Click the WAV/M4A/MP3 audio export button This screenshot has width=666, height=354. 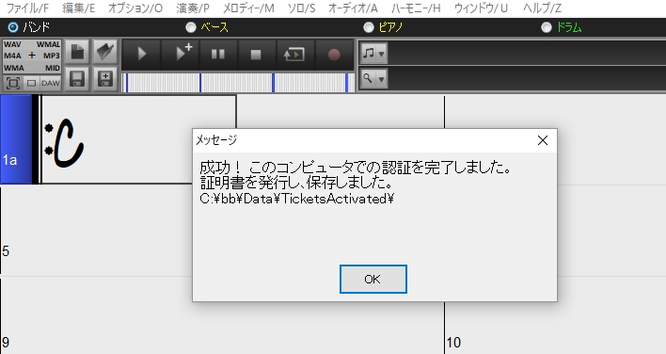(32, 56)
